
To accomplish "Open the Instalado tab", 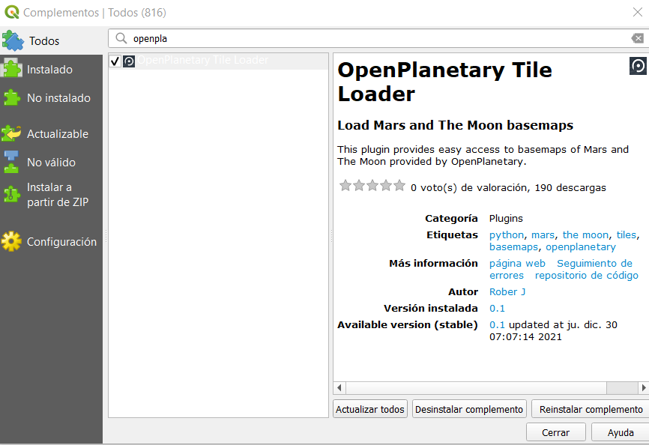I will tap(49, 70).
